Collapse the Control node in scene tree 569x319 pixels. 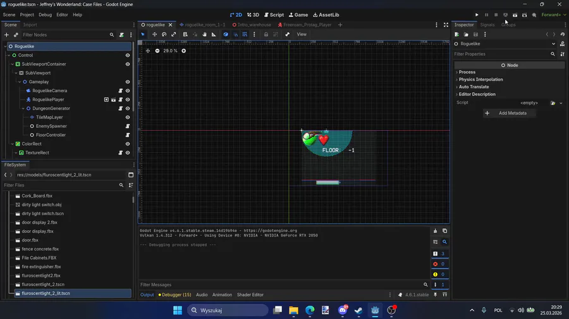click(9, 55)
